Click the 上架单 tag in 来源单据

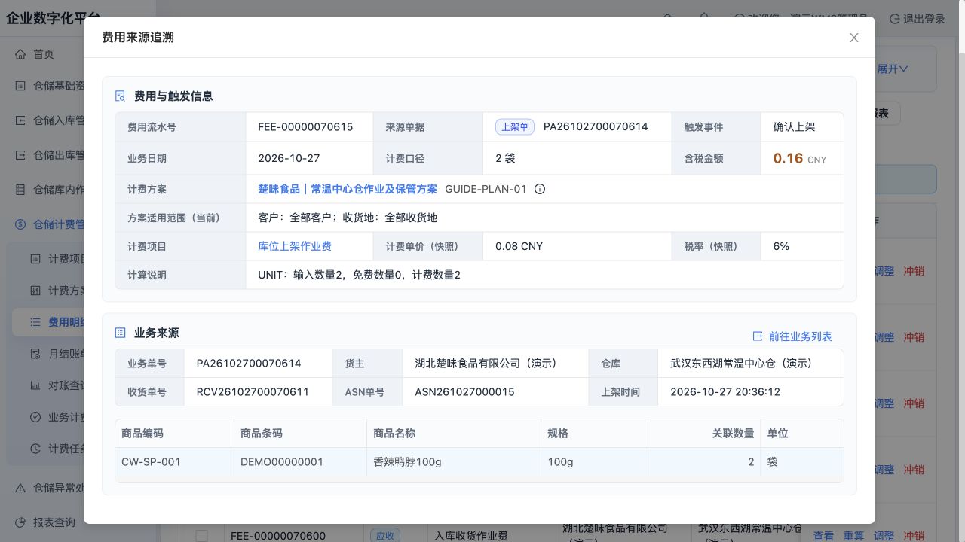click(x=515, y=126)
